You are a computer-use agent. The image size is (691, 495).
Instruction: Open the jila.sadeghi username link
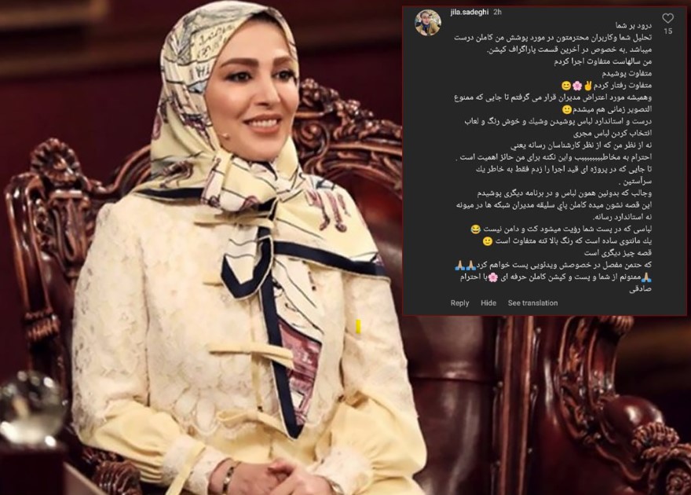click(470, 13)
